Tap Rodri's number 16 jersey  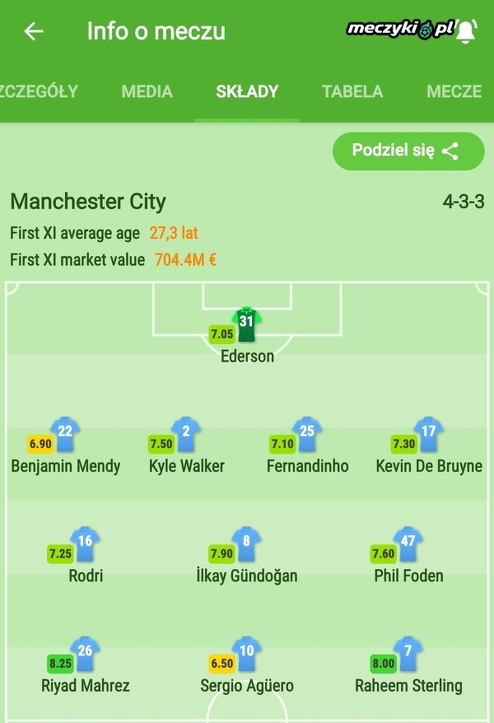coord(85,544)
